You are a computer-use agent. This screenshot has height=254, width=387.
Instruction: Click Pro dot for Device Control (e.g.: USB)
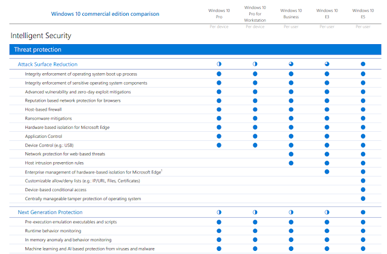pyautogui.click(x=219, y=145)
